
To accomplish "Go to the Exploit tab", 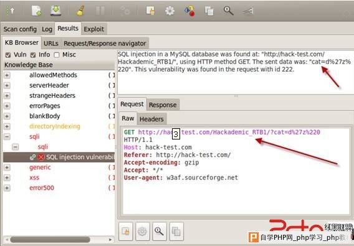I will tap(94, 29).
